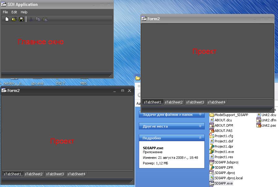278x187 pixels.
Task: Click resize grip of upper-right Form2
Action: click(272, 110)
